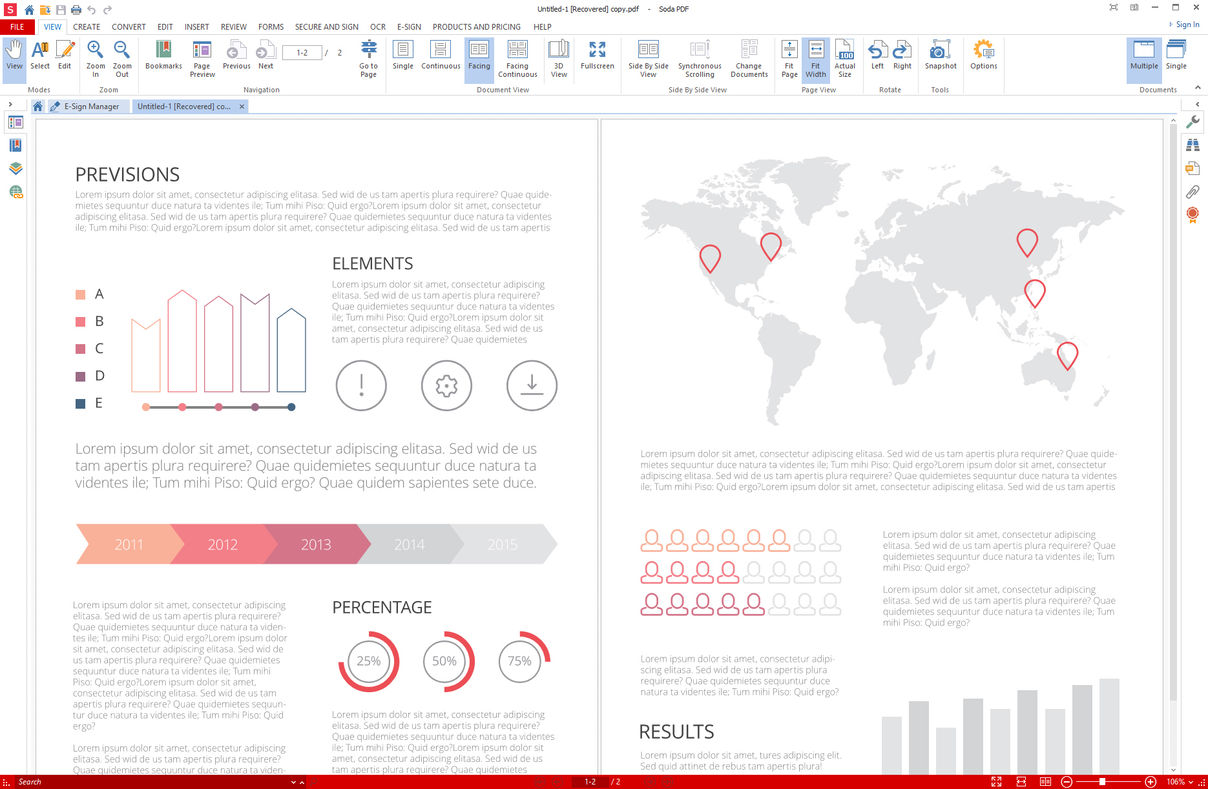
Task: Open the Bookmarks panel from the left sidebar
Action: [14, 146]
